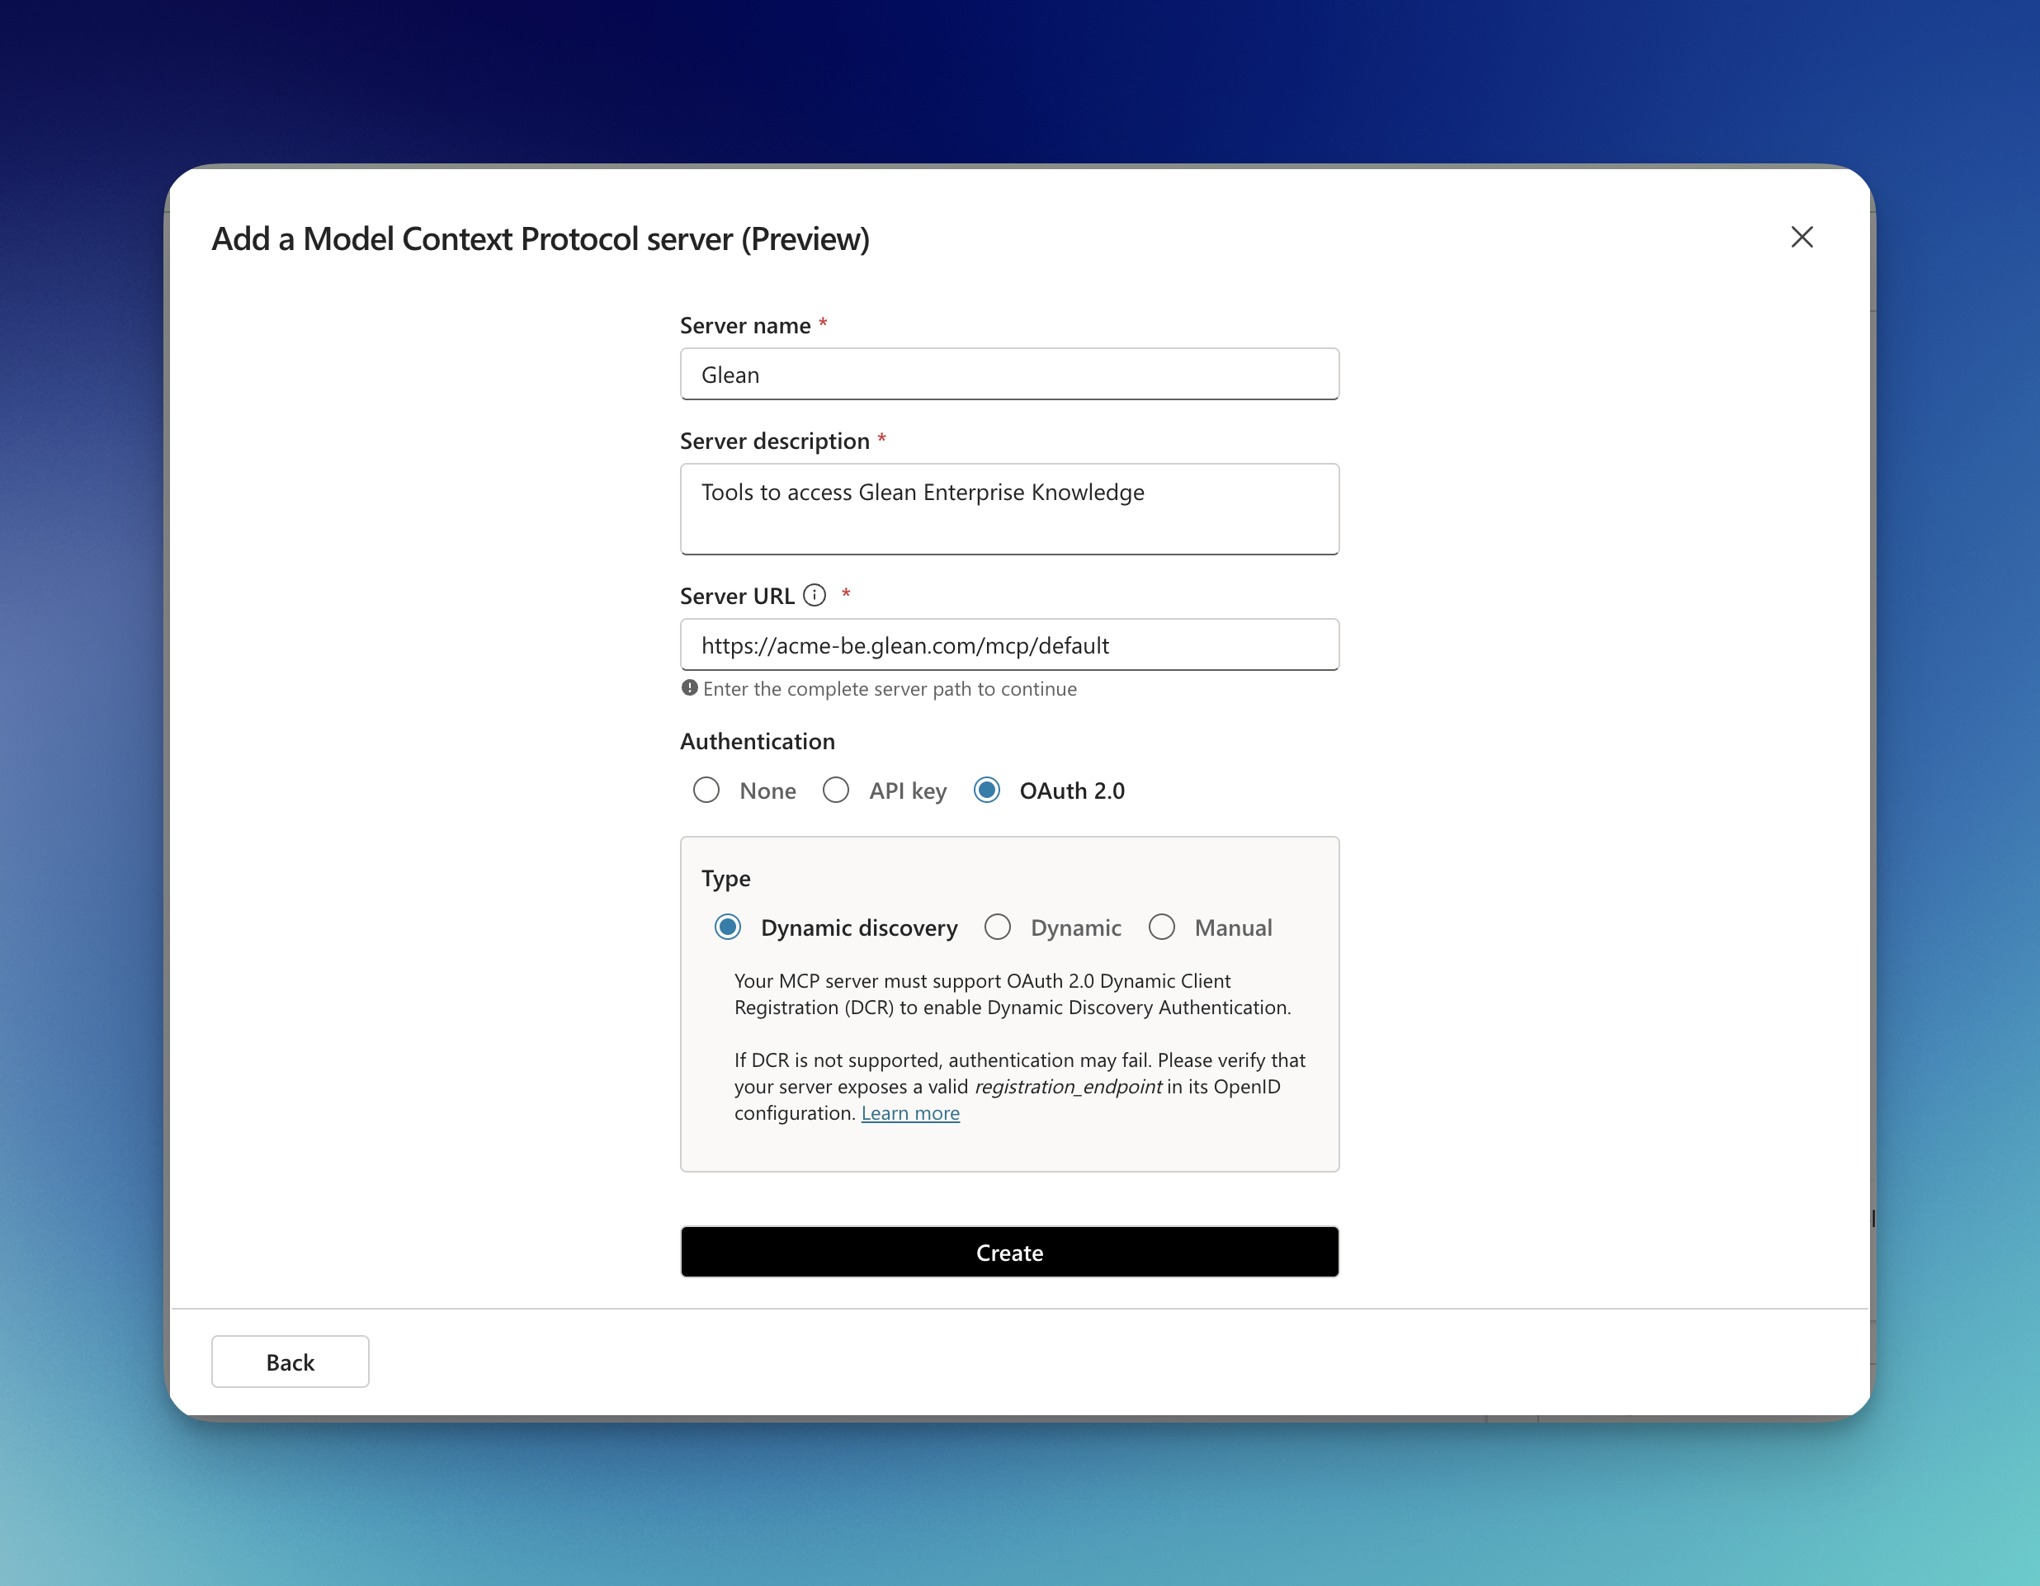Click the error message under Server URL
2040x1586 pixels.
(x=890, y=688)
